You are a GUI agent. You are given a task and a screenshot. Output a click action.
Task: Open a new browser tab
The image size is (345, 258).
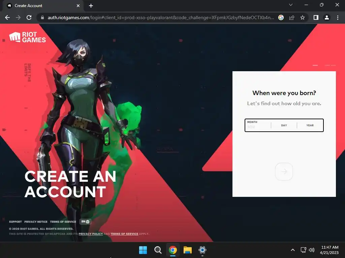tap(91, 6)
